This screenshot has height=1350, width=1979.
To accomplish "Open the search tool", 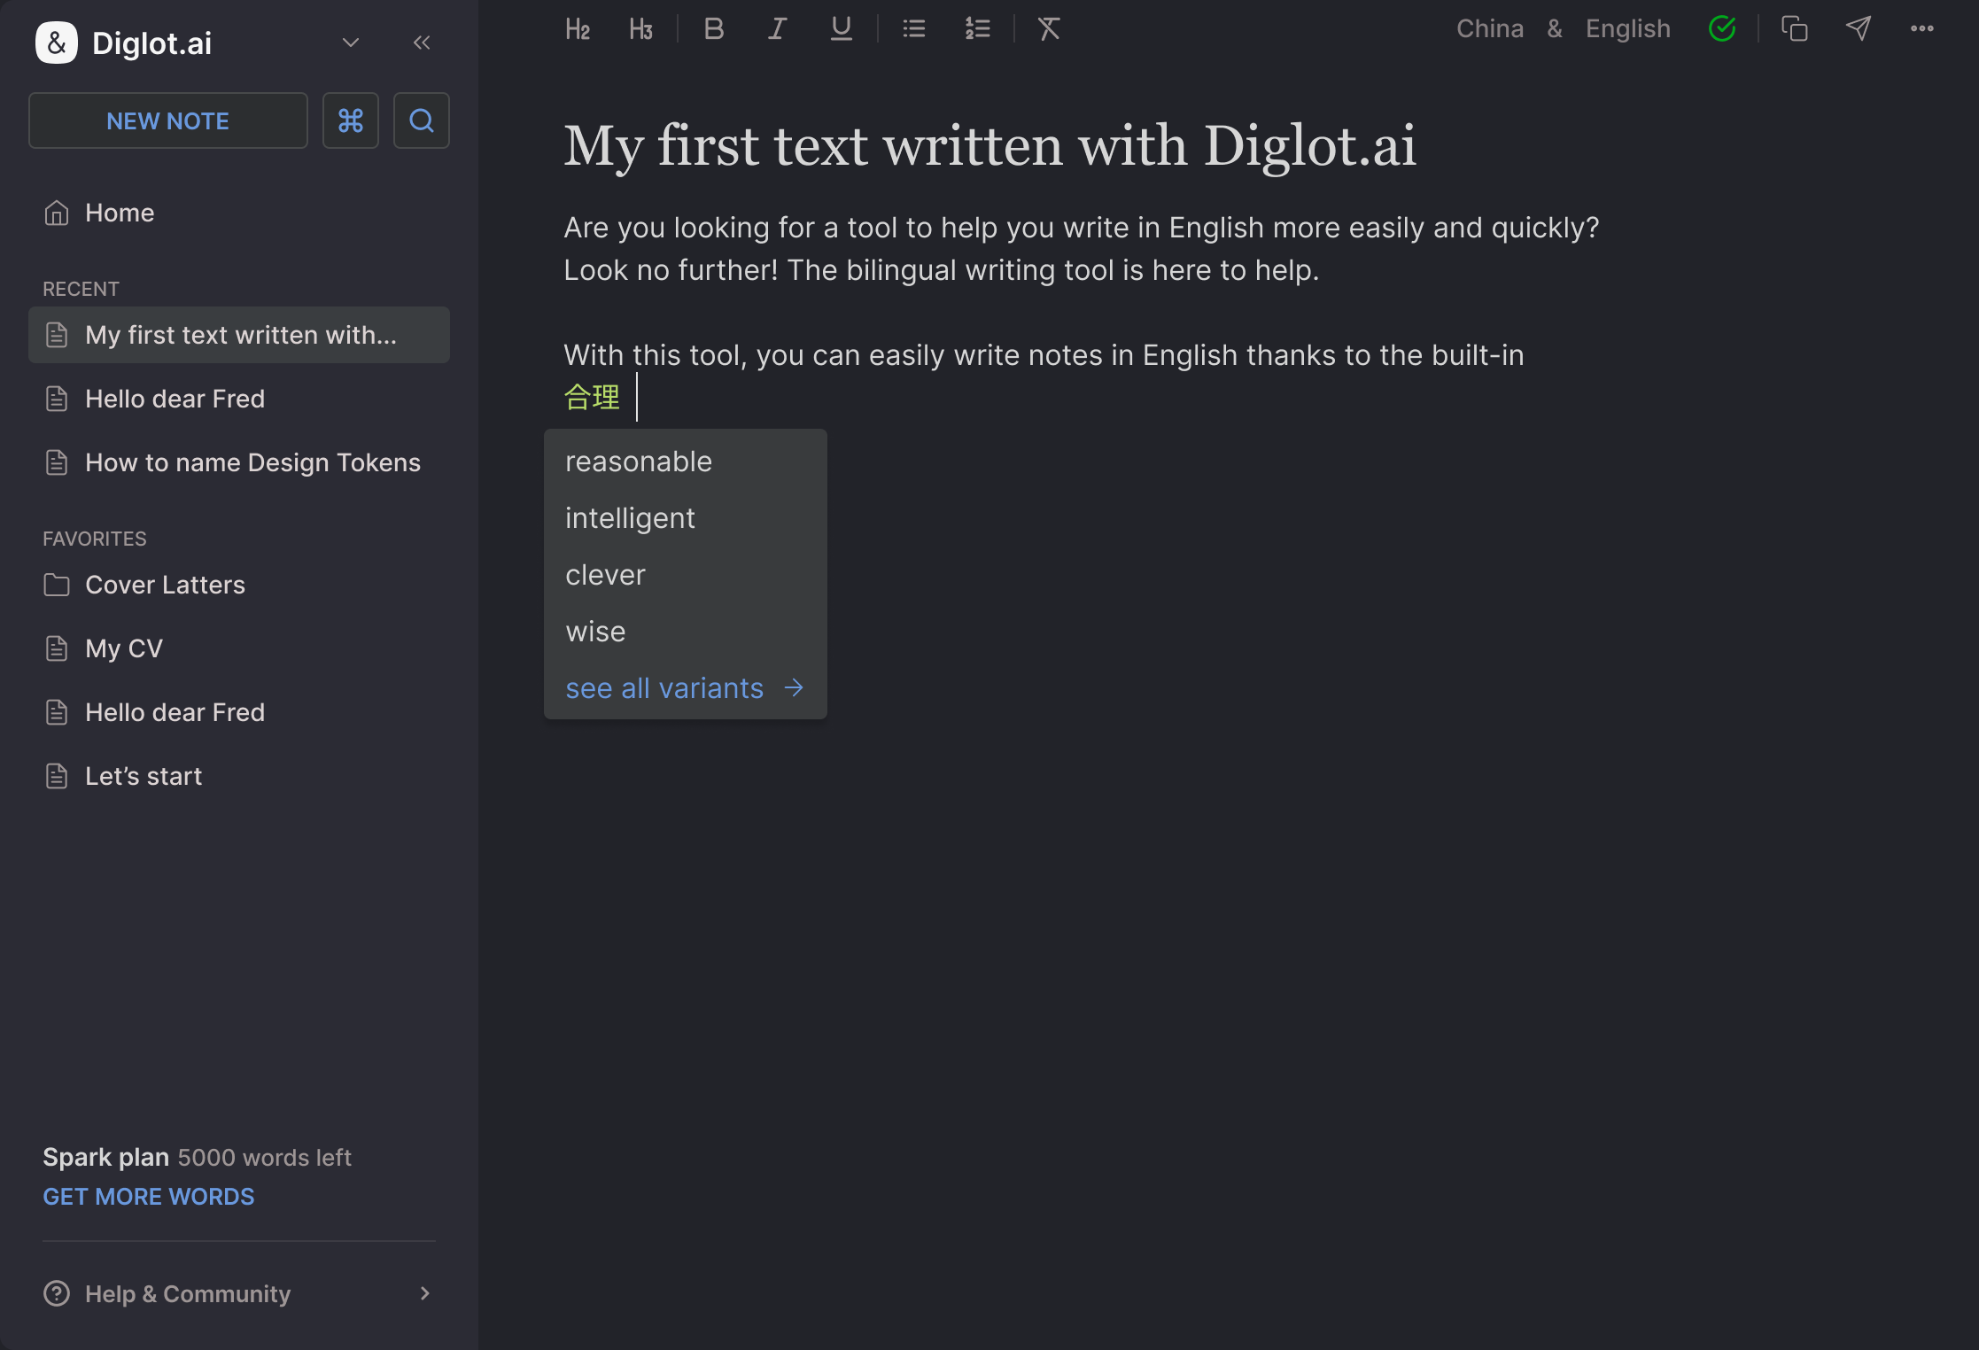I will (x=421, y=120).
